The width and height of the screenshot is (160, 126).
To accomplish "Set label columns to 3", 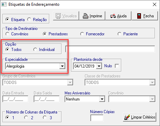I will pos(45,118).
